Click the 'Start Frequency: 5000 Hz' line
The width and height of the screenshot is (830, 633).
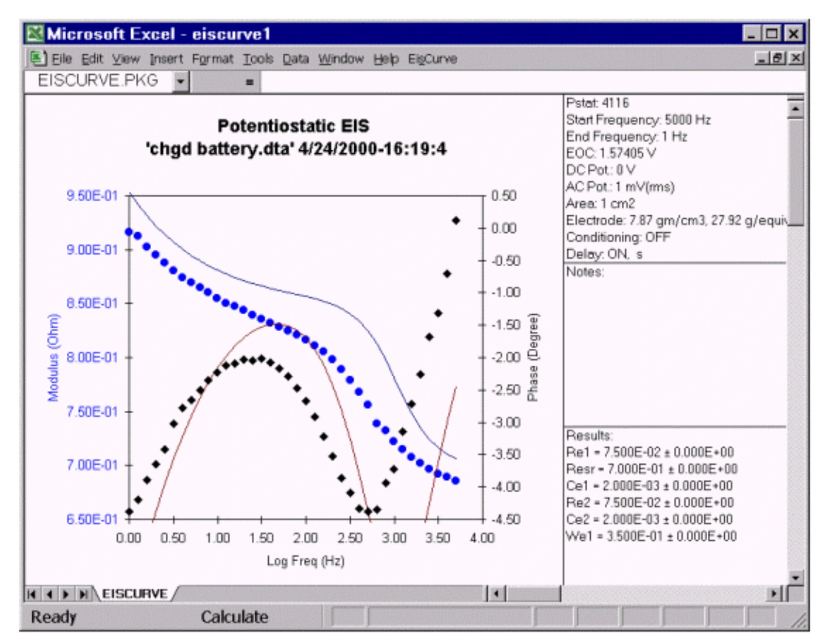[638, 120]
